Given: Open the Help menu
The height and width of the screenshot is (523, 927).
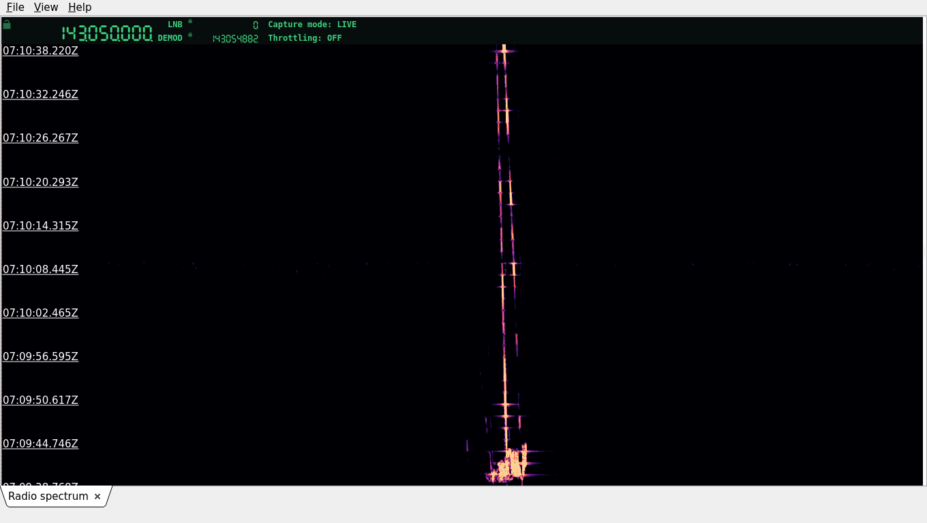Looking at the screenshot, I should pyautogui.click(x=80, y=7).
